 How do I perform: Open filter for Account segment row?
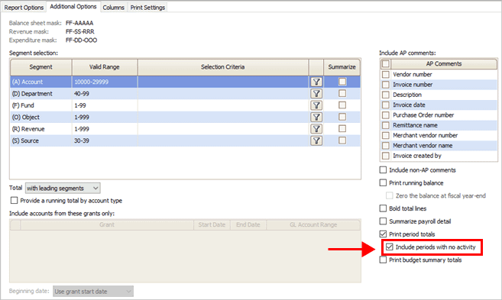[x=316, y=82]
